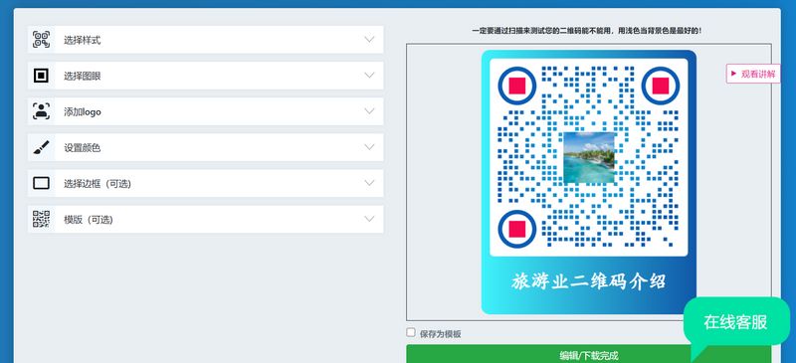The image size is (796, 363).
Task: Open the 设置颜色 section label
Action: click(x=83, y=148)
